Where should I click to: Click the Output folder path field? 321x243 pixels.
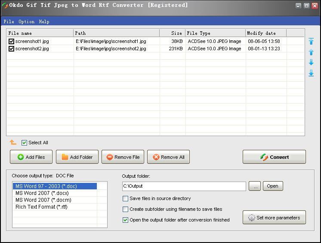click(184, 186)
